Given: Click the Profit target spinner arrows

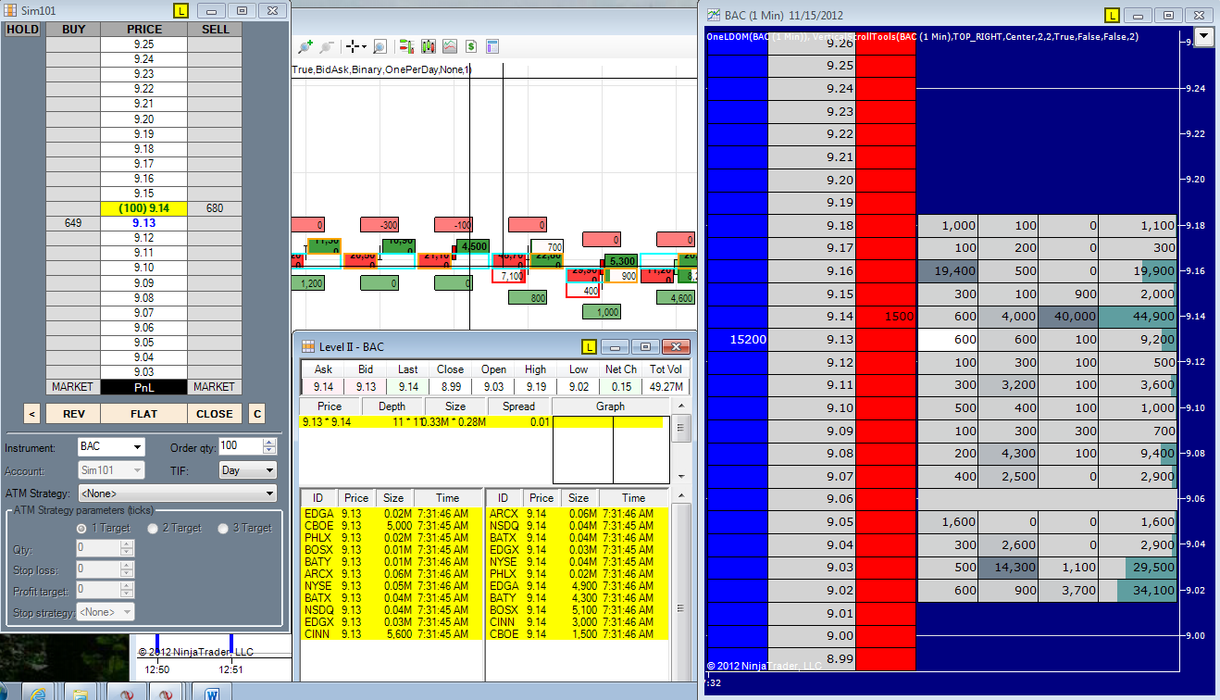Looking at the screenshot, I should click(127, 590).
